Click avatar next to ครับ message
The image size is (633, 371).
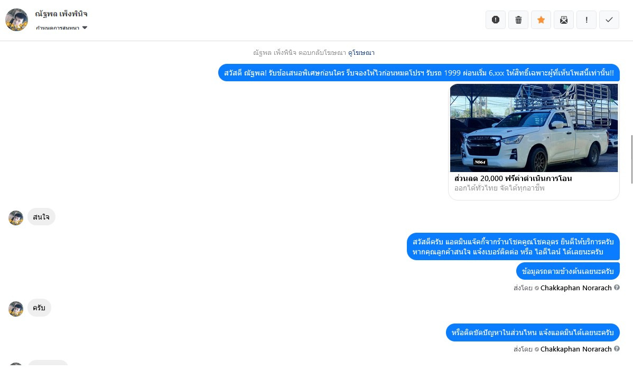point(16,309)
